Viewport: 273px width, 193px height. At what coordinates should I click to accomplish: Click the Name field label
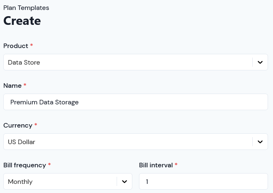coord(12,86)
